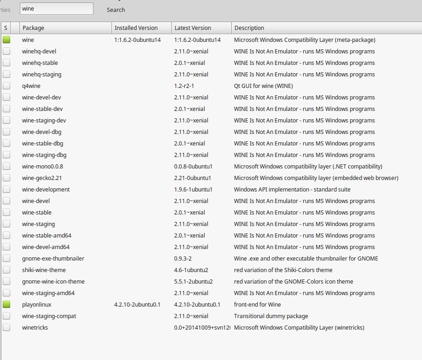Mark the wine-devel package checkbox

(6, 201)
